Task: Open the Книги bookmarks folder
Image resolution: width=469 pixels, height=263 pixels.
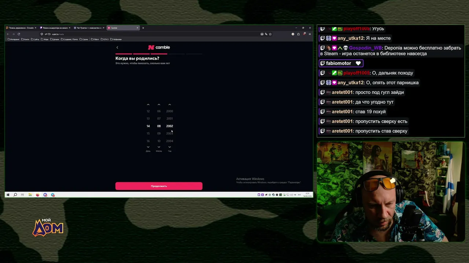Action: [25, 39]
